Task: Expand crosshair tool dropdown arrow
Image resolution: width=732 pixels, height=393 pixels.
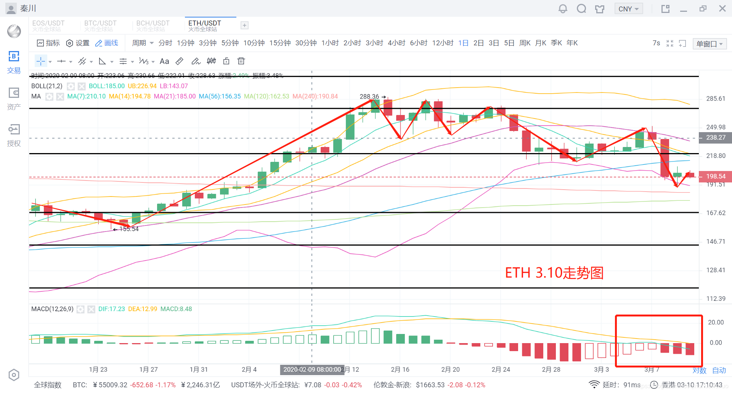Action: [x=50, y=62]
